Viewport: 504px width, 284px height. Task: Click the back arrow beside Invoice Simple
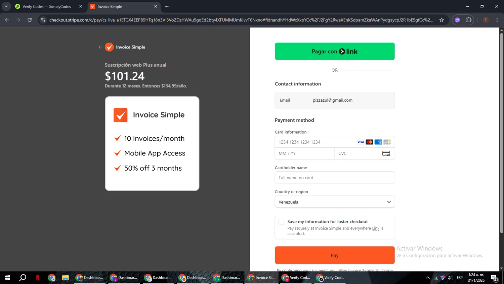tap(100, 47)
